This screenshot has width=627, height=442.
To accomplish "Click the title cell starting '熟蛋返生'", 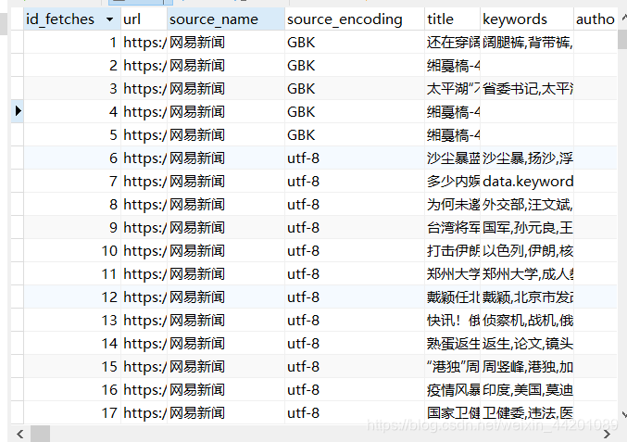I will 453,343.
